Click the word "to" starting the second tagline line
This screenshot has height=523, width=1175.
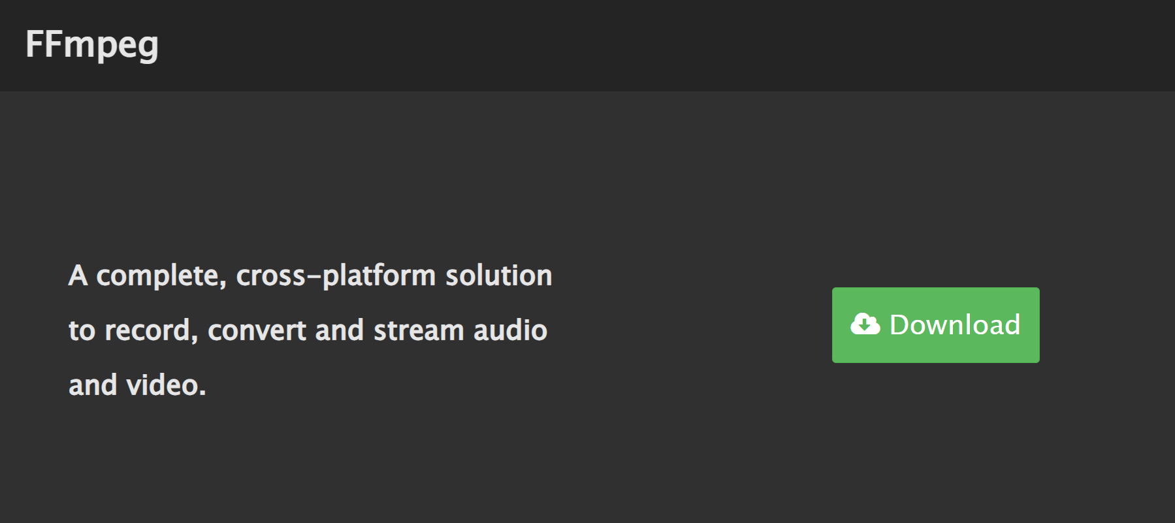click(82, 330)
